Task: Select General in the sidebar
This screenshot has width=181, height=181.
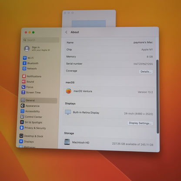Action: (x=39, y=101)
